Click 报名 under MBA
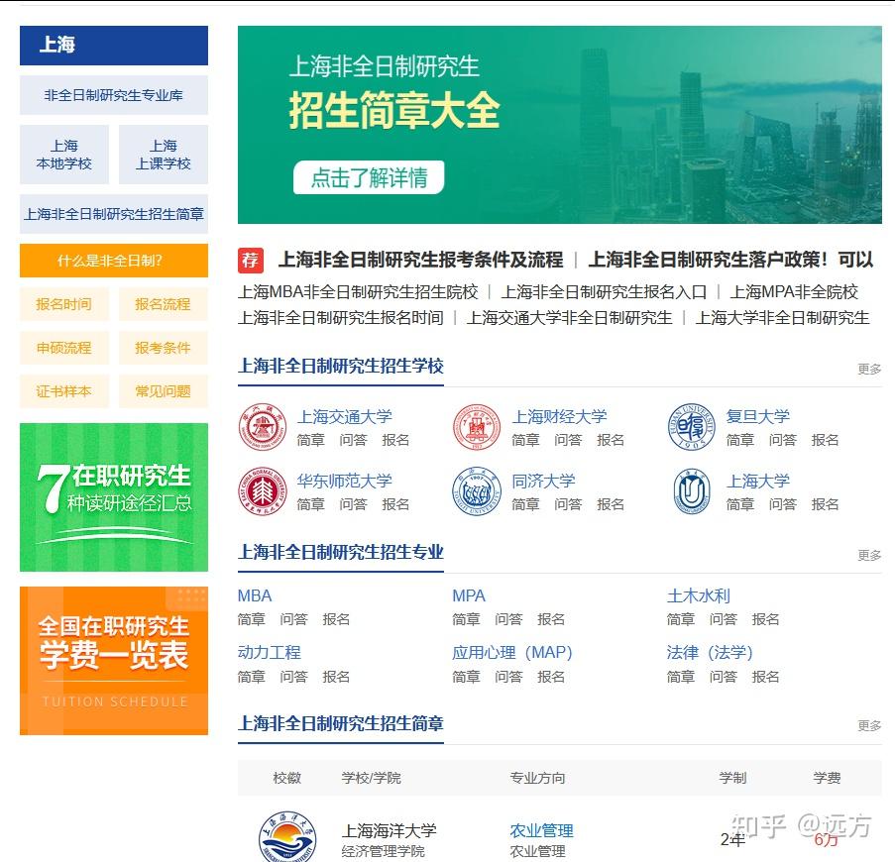The image size is (895, 862). pos(336,619)
